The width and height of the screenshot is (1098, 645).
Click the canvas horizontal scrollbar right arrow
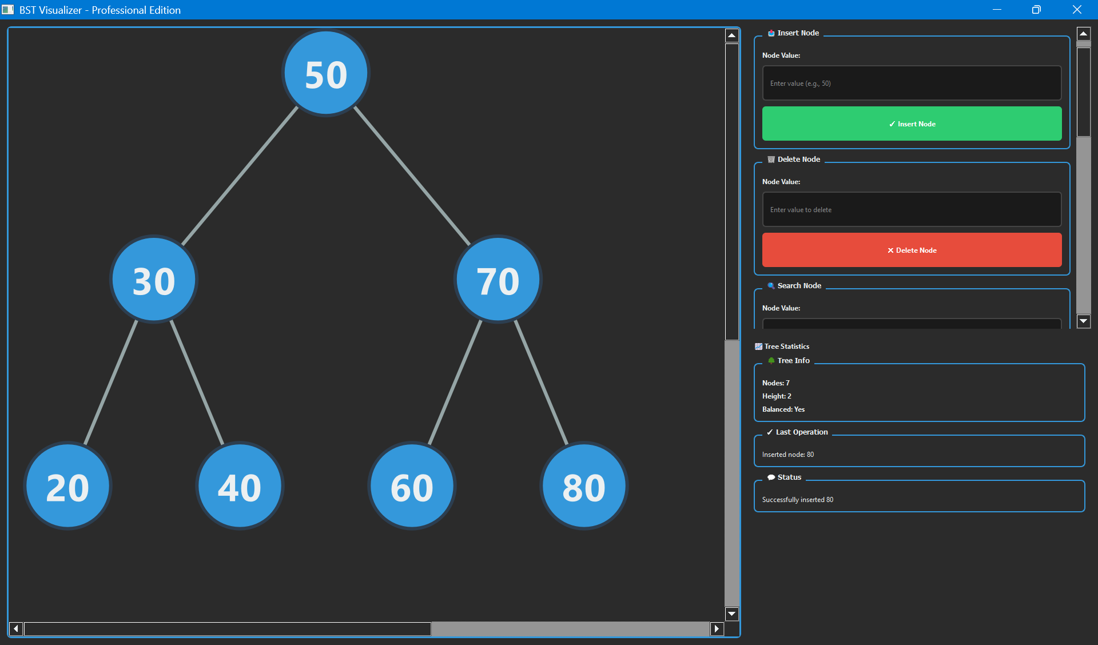coord(717,629)
